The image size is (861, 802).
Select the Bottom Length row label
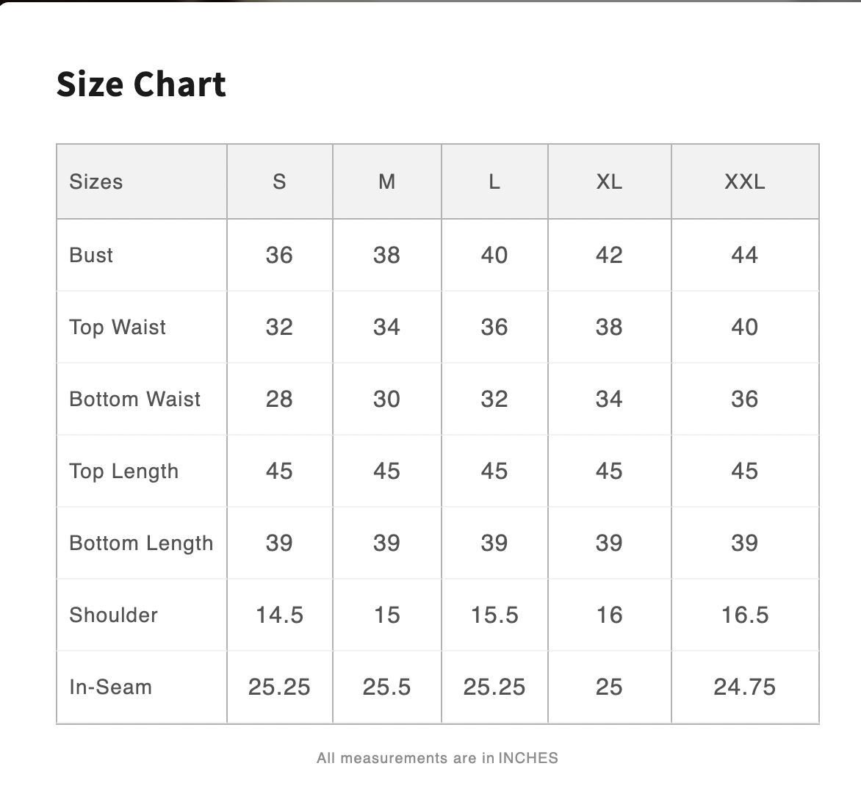141,543
